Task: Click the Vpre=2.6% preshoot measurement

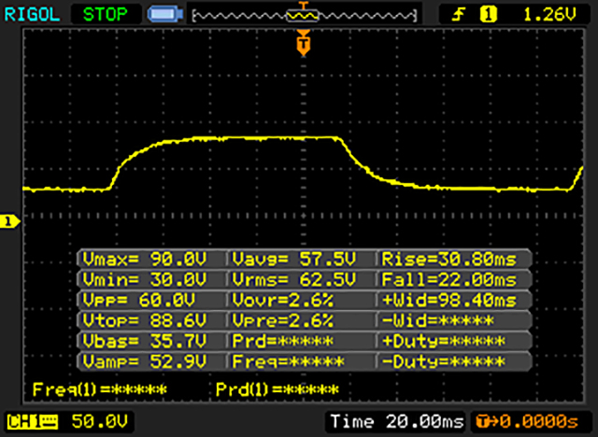Action: (x=282, y=321)
